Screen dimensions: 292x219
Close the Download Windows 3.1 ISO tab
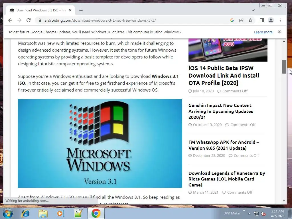point(70,10)
